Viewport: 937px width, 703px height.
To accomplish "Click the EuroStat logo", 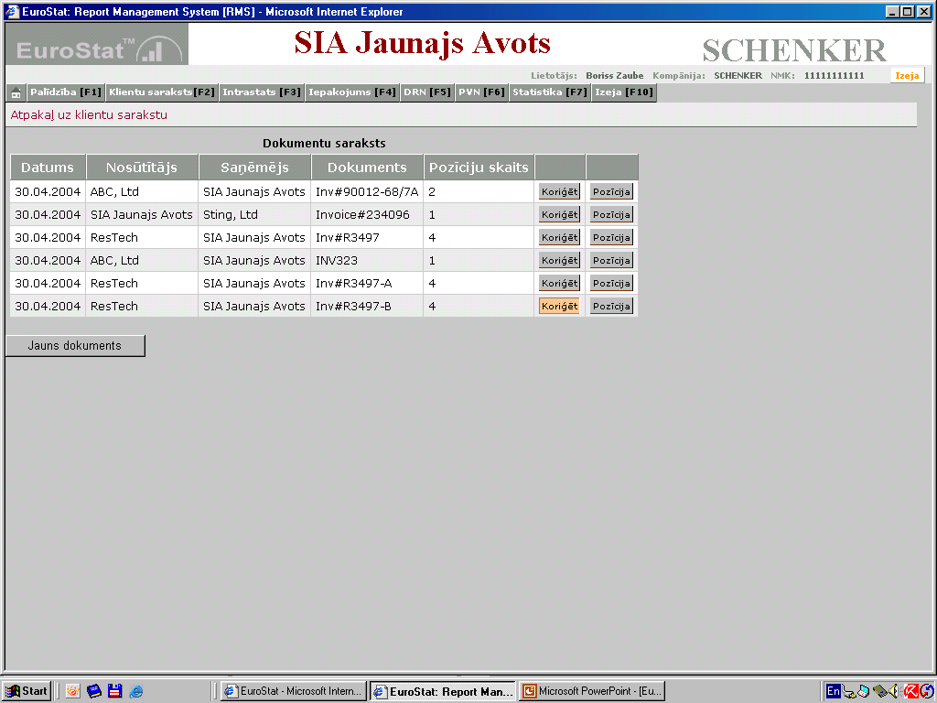I will click(97, 44).
